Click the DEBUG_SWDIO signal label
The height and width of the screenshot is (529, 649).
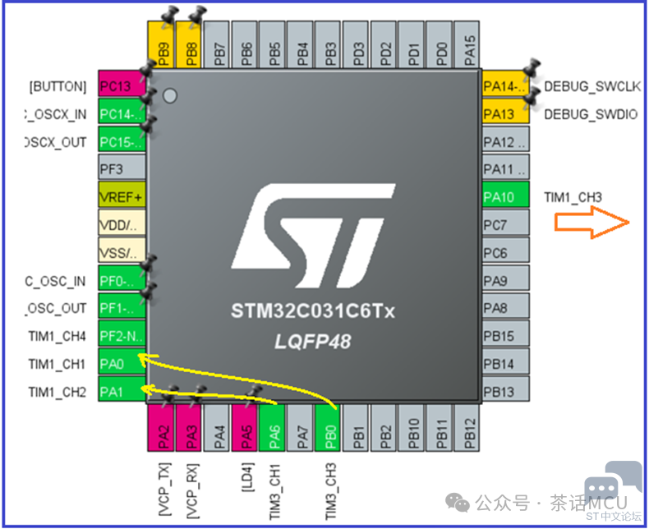(x=591, y=114)
